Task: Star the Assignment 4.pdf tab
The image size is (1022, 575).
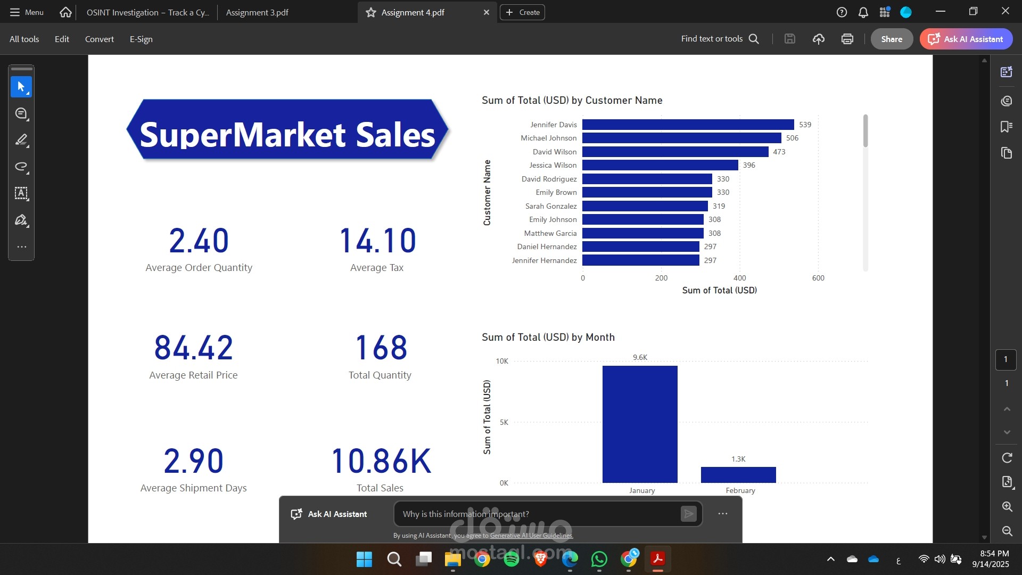Action: tap(371, 12)
